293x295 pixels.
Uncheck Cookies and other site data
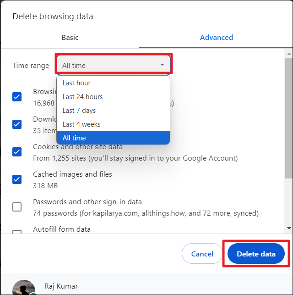(x=17, y=152)
